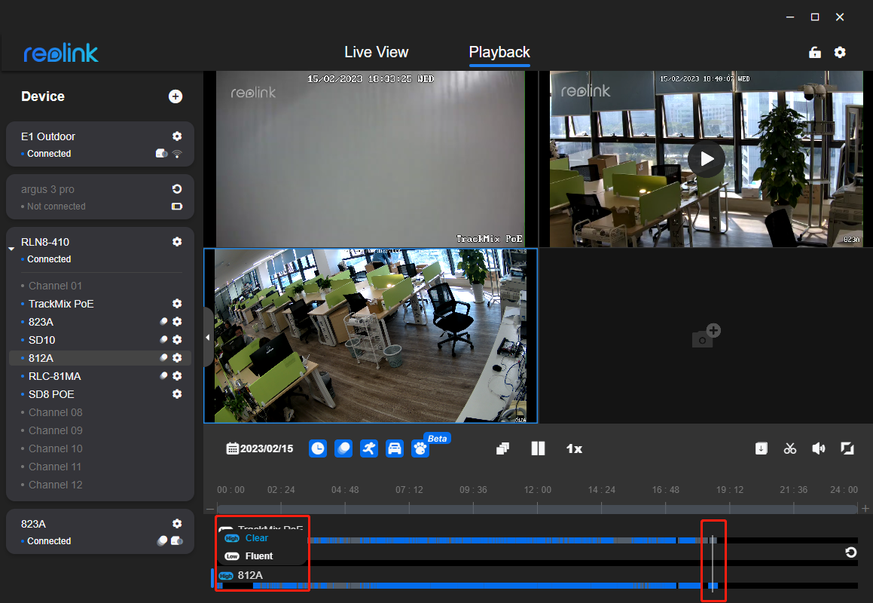Pause the playback

(x=538, y=448)
